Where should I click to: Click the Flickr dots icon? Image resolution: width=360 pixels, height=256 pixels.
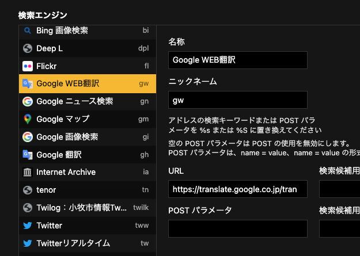click(28, 66)
